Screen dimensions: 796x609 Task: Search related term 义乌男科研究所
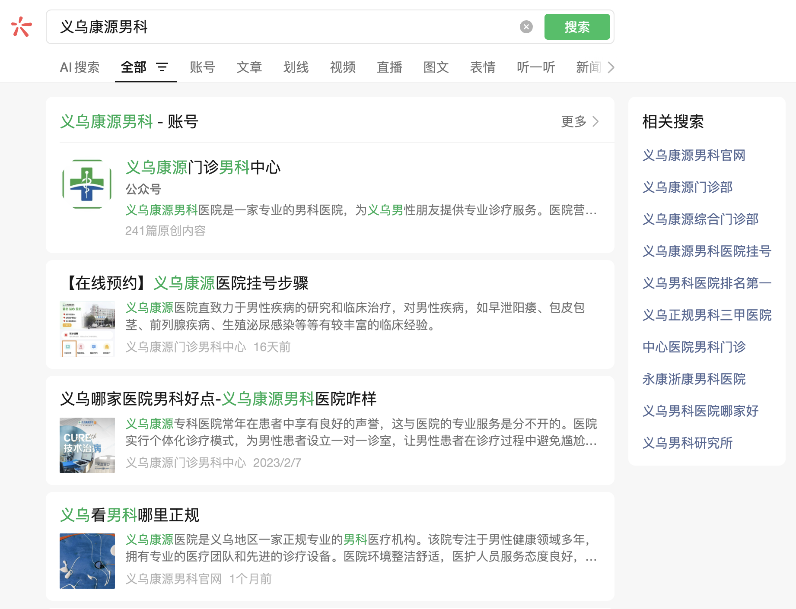coord(688,443)
